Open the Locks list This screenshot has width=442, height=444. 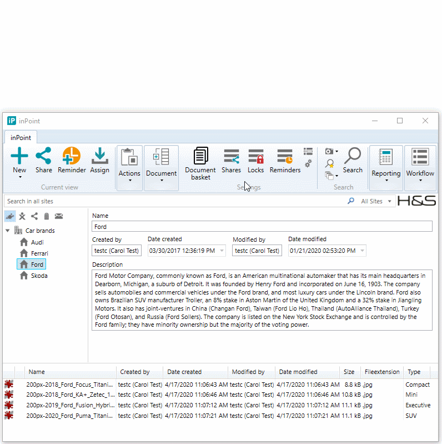[x=256, y=161]
